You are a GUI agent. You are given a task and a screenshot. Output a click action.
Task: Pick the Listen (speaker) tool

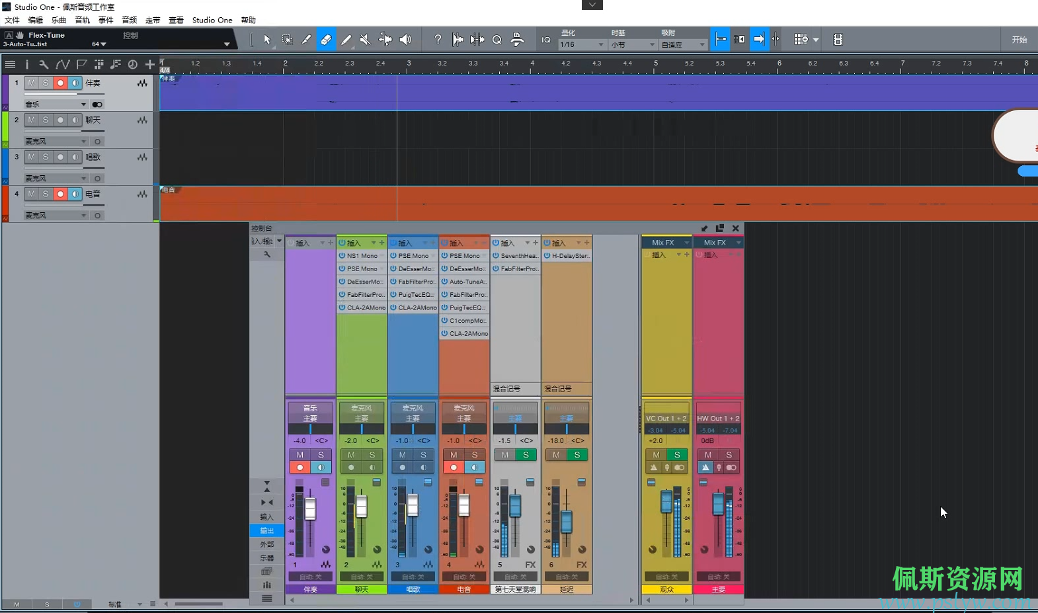405,40
